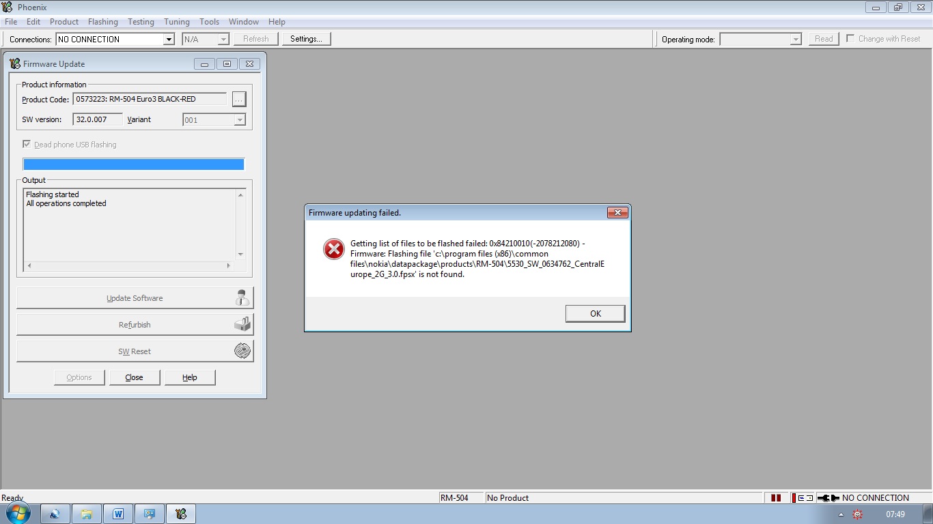Viewport: 933px width, 524px height.
Task: Click the error message text about fpsx file
Action: pyautogui.click(x=477, y=259)
